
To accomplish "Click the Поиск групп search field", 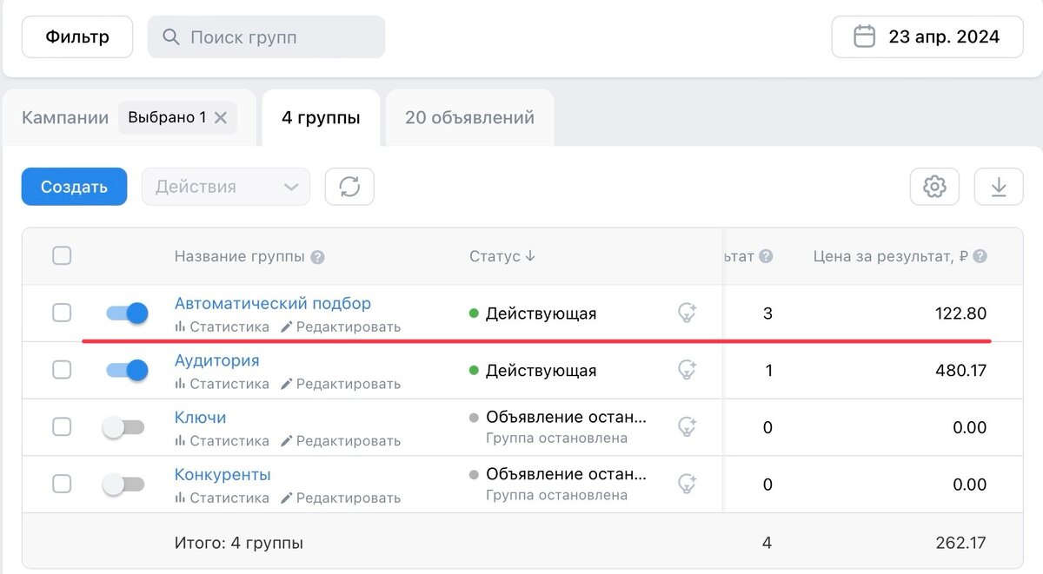I will pyautogui.click(x=266, y=37).
